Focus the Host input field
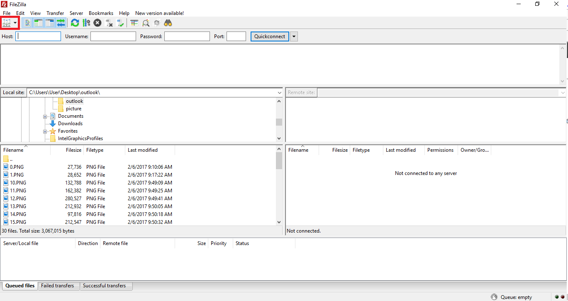The height and width of the screenshot is (301, 568). click(x=38, y=36)
